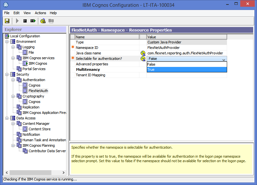The height and width of the screenshot is (185, 257).
Task: Select Cognos under Cryptography
Action: (34, 102)
